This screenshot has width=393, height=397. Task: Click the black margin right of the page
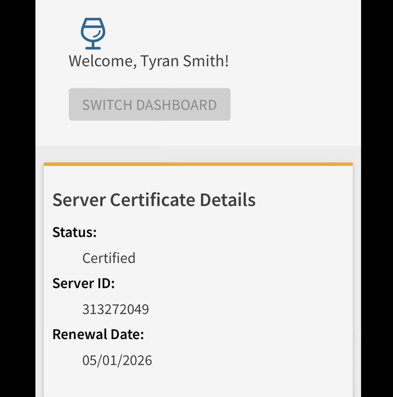(377, 198)
